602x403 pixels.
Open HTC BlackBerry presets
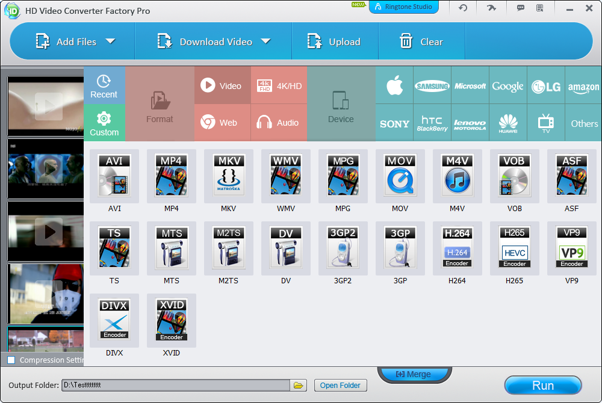[x=432, y=123]
